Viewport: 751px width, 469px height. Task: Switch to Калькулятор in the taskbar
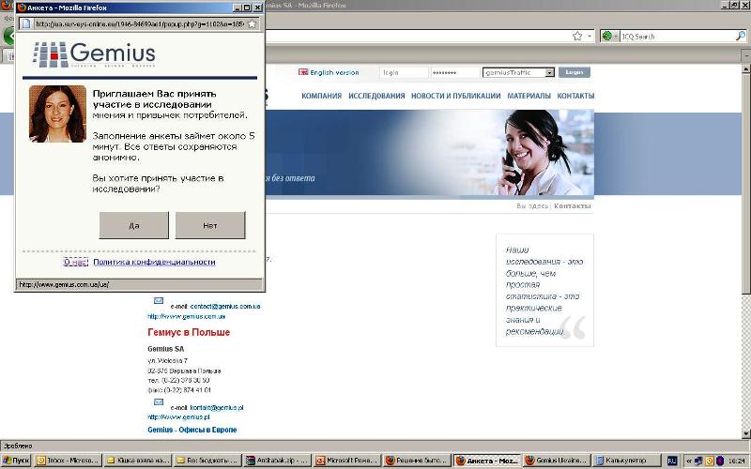(624, 461)
